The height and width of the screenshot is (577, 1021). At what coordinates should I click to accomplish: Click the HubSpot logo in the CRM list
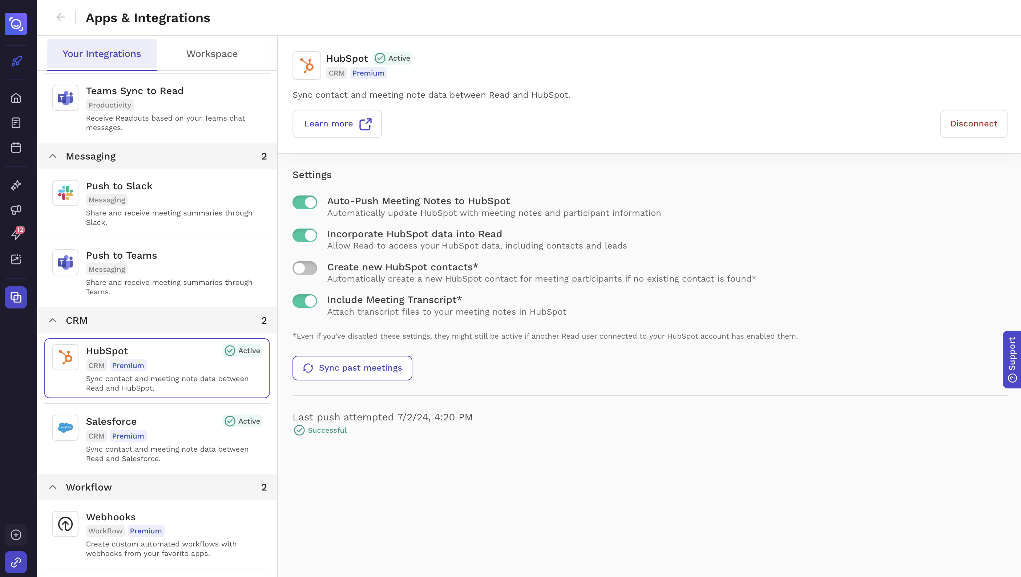pyautogui.click(x=65, y=357)
